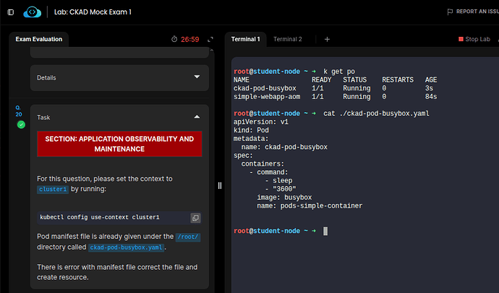
Task: Open the cloud logo home page
Action: pyautogui.click(x=32, y=12)
